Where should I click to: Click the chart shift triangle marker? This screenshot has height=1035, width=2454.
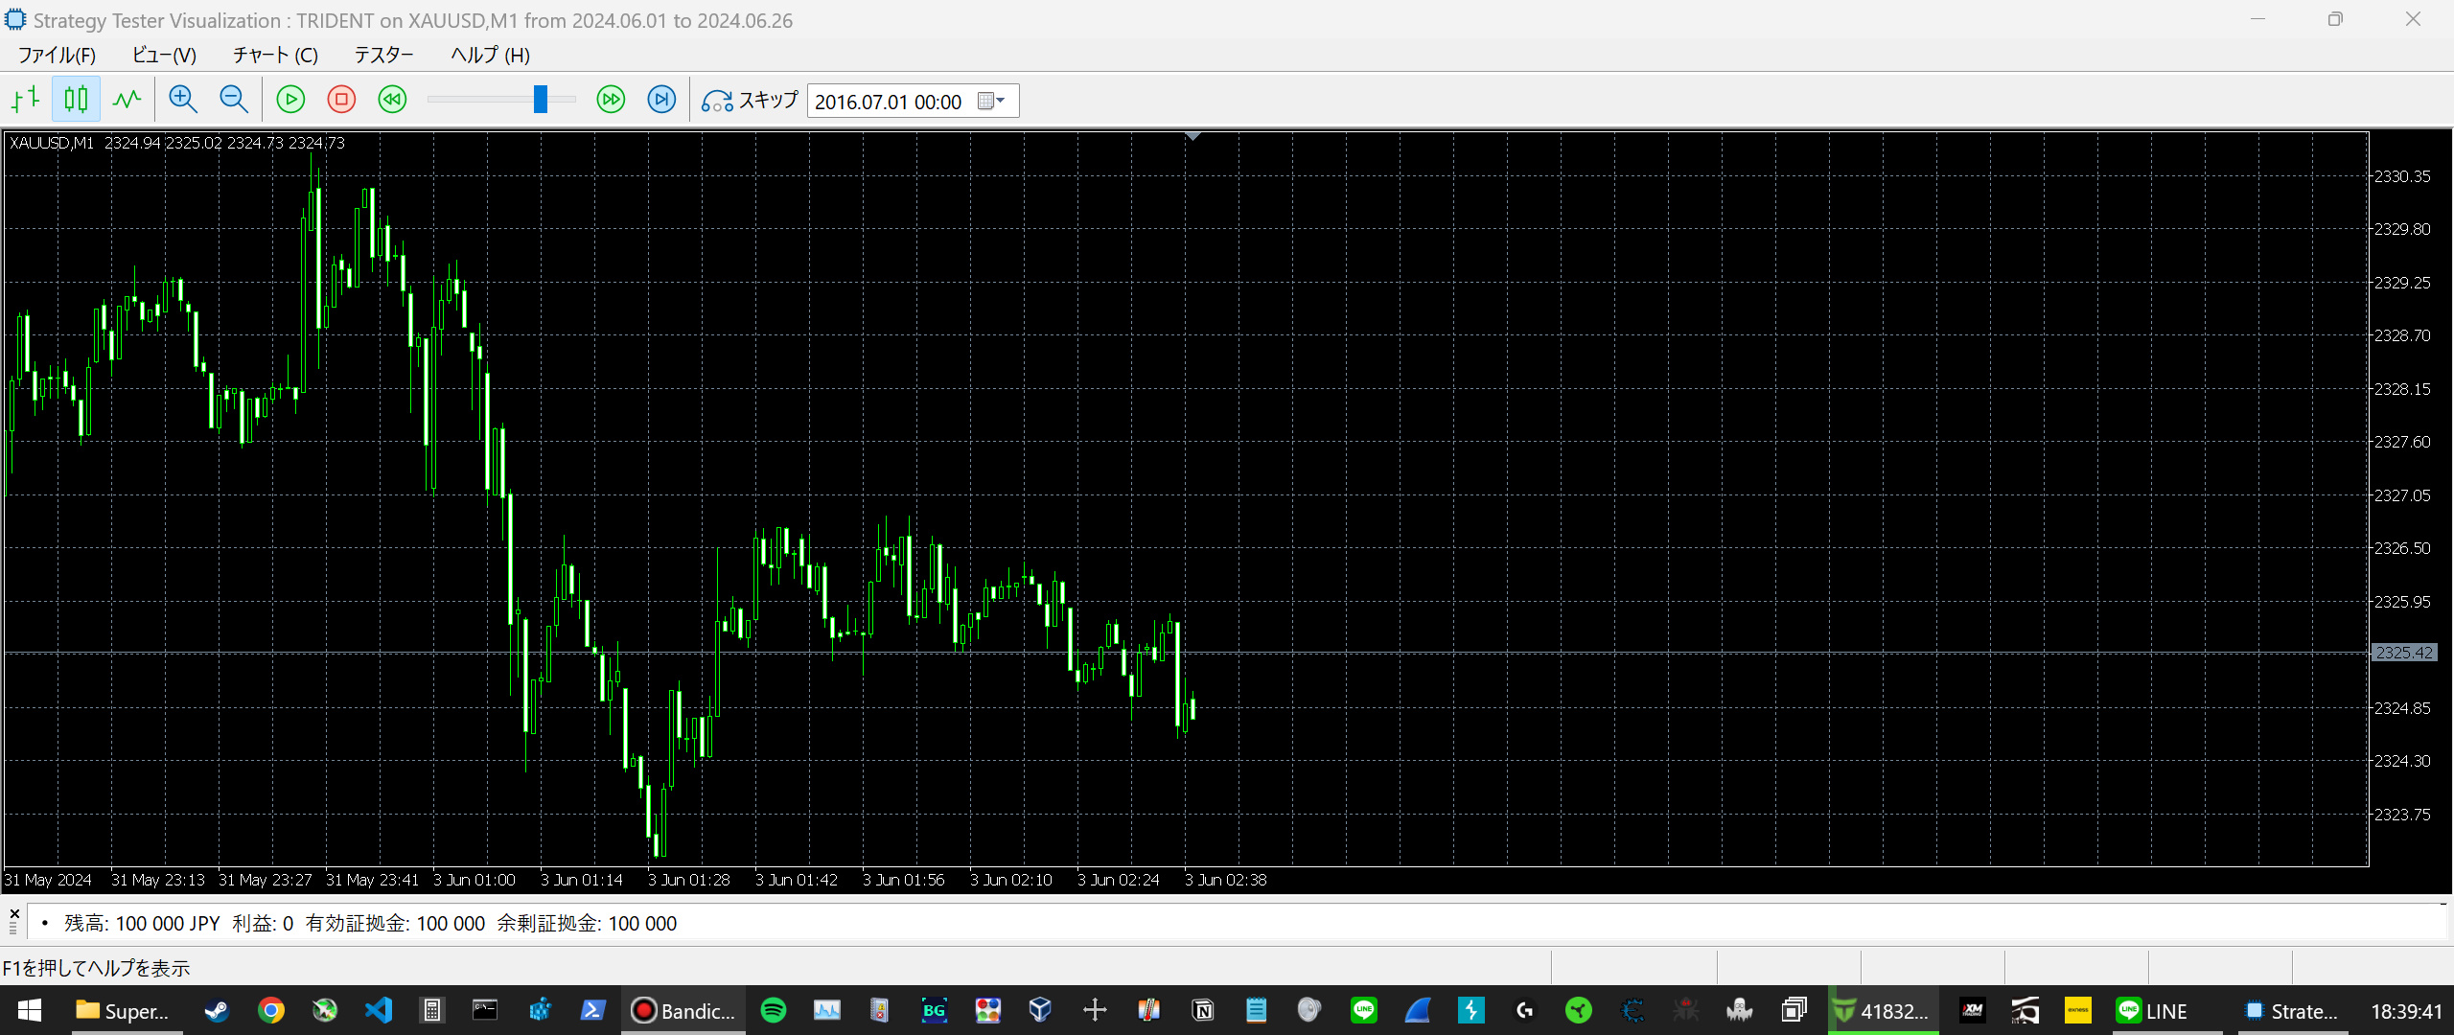click(1192, 137)
